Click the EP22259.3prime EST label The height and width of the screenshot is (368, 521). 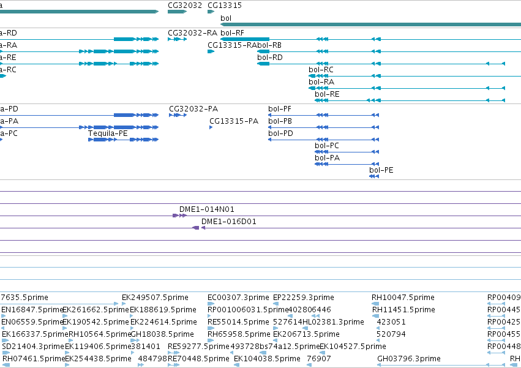[304, 298]
